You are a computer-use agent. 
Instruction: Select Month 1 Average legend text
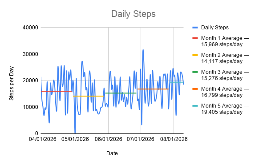click(225, 41)
